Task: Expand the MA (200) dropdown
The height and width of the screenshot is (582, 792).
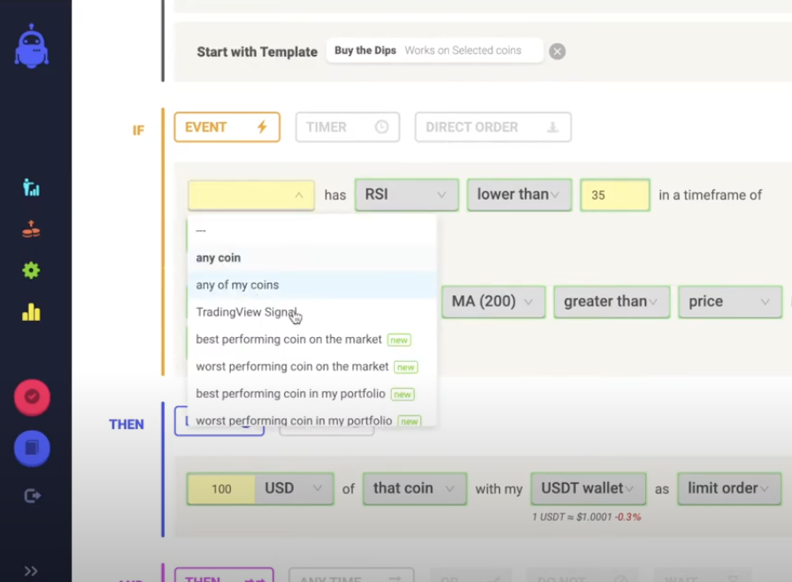Action: [493, 302]
